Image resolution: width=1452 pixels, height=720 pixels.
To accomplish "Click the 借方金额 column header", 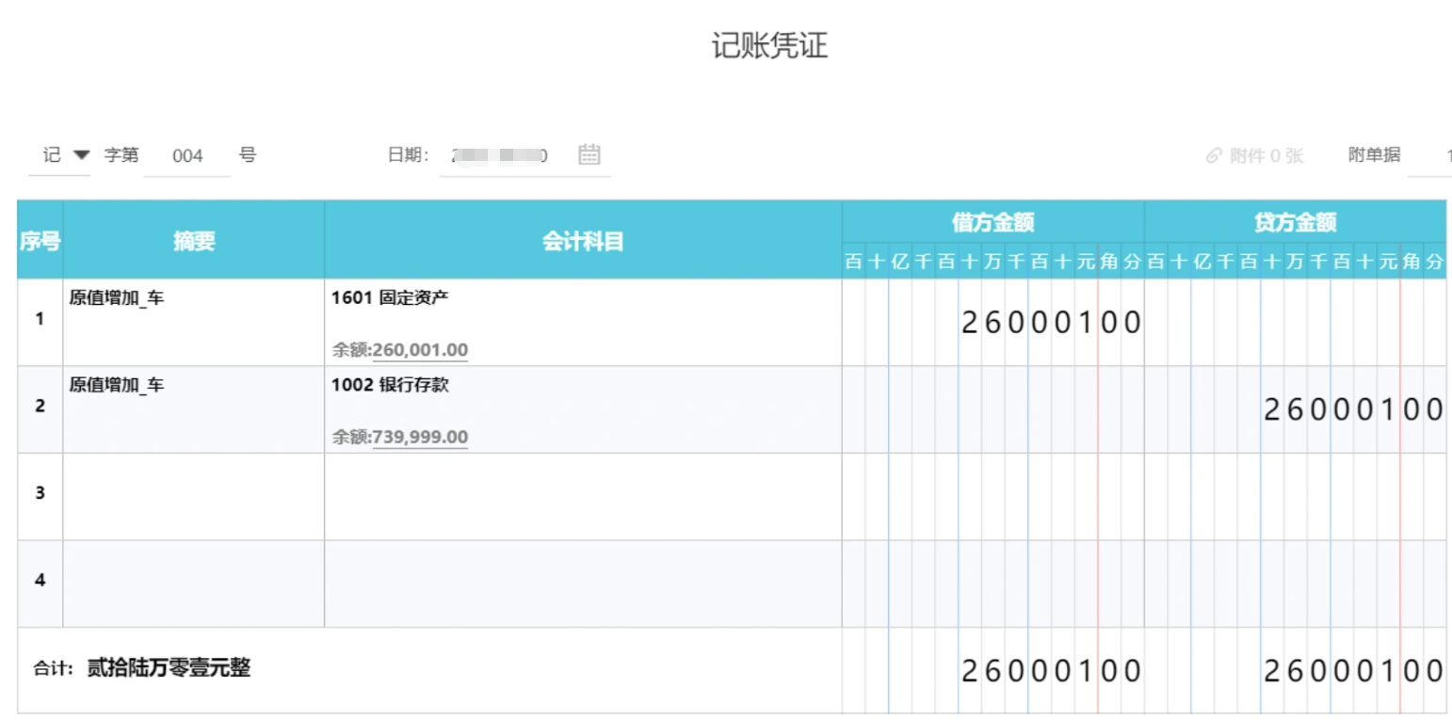I will pos(992,222).
